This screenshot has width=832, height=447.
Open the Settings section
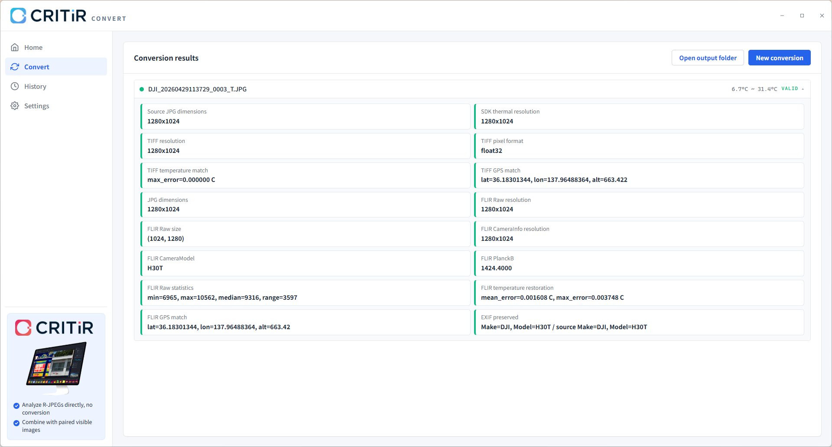(x=56, y=106)
